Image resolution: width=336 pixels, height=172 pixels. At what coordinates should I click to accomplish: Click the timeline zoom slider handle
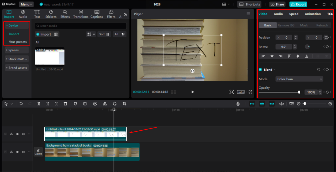click(x=304, y=104)
